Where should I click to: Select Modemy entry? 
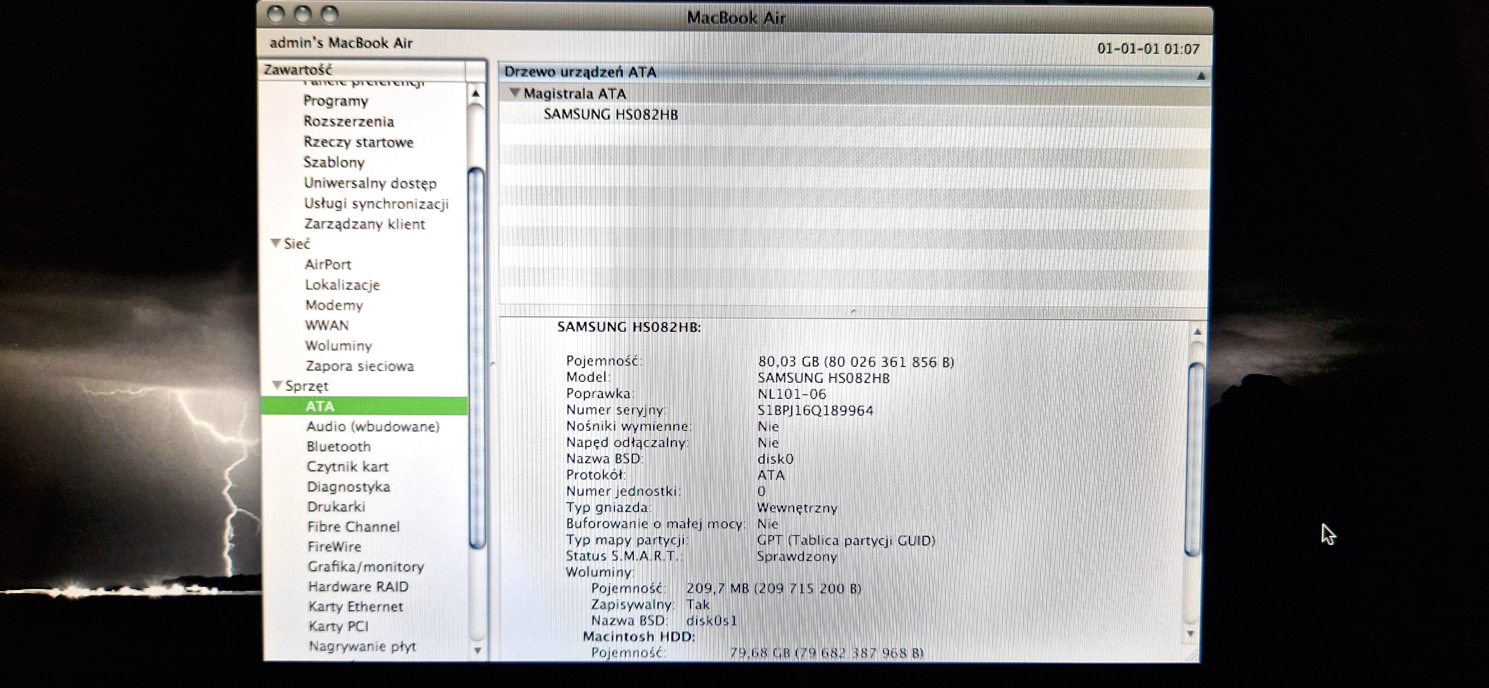tap(334, 305)
